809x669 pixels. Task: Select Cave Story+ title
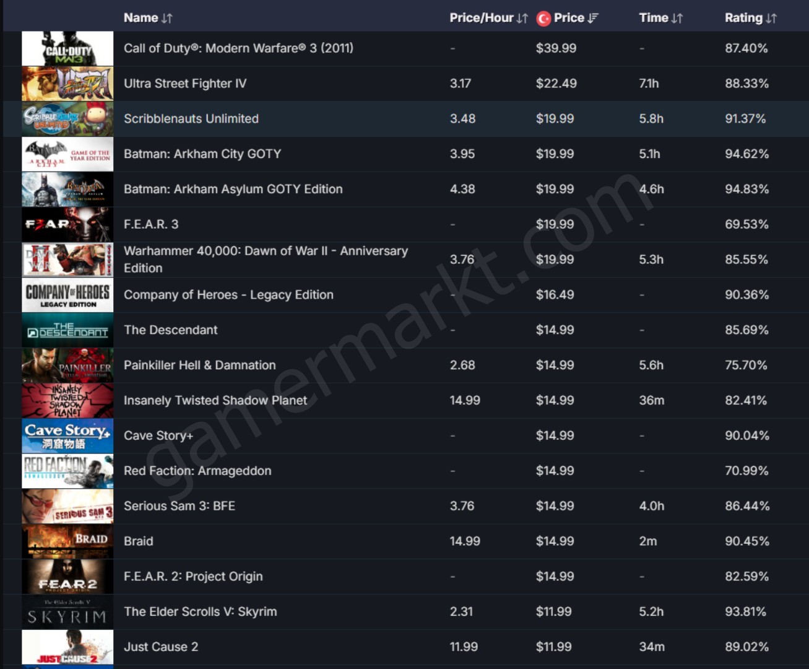[158, 436]
